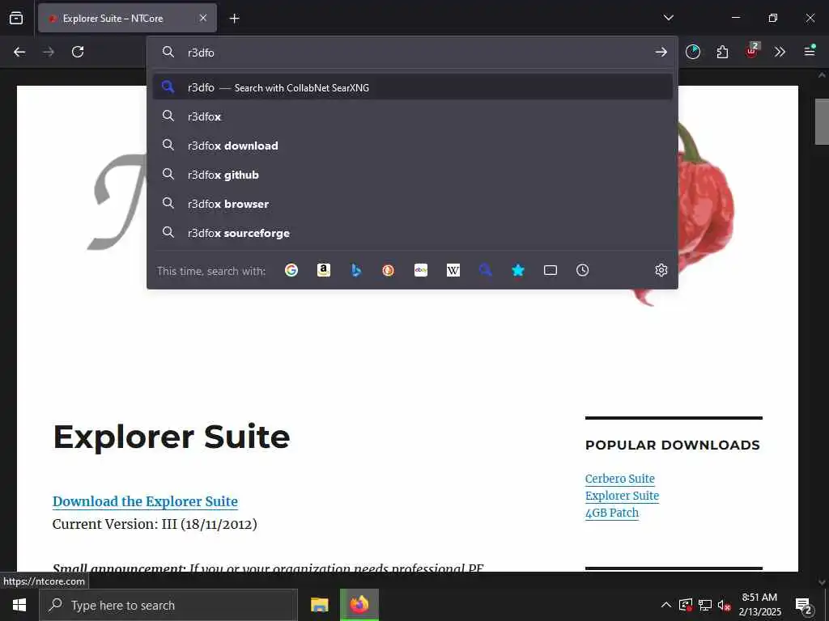Image resolution: width=829 pixels, height=621 pixels.
Task: Open the circular teal toolbar icon
Action: pos(693,52)
